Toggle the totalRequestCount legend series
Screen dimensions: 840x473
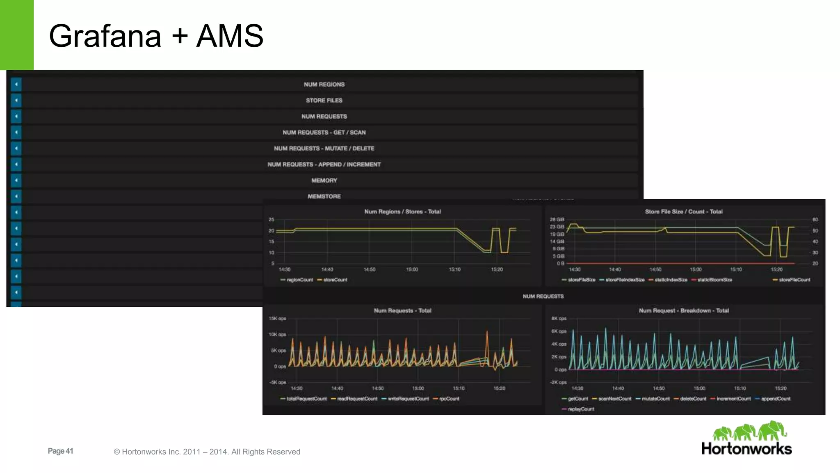point(304,398)
